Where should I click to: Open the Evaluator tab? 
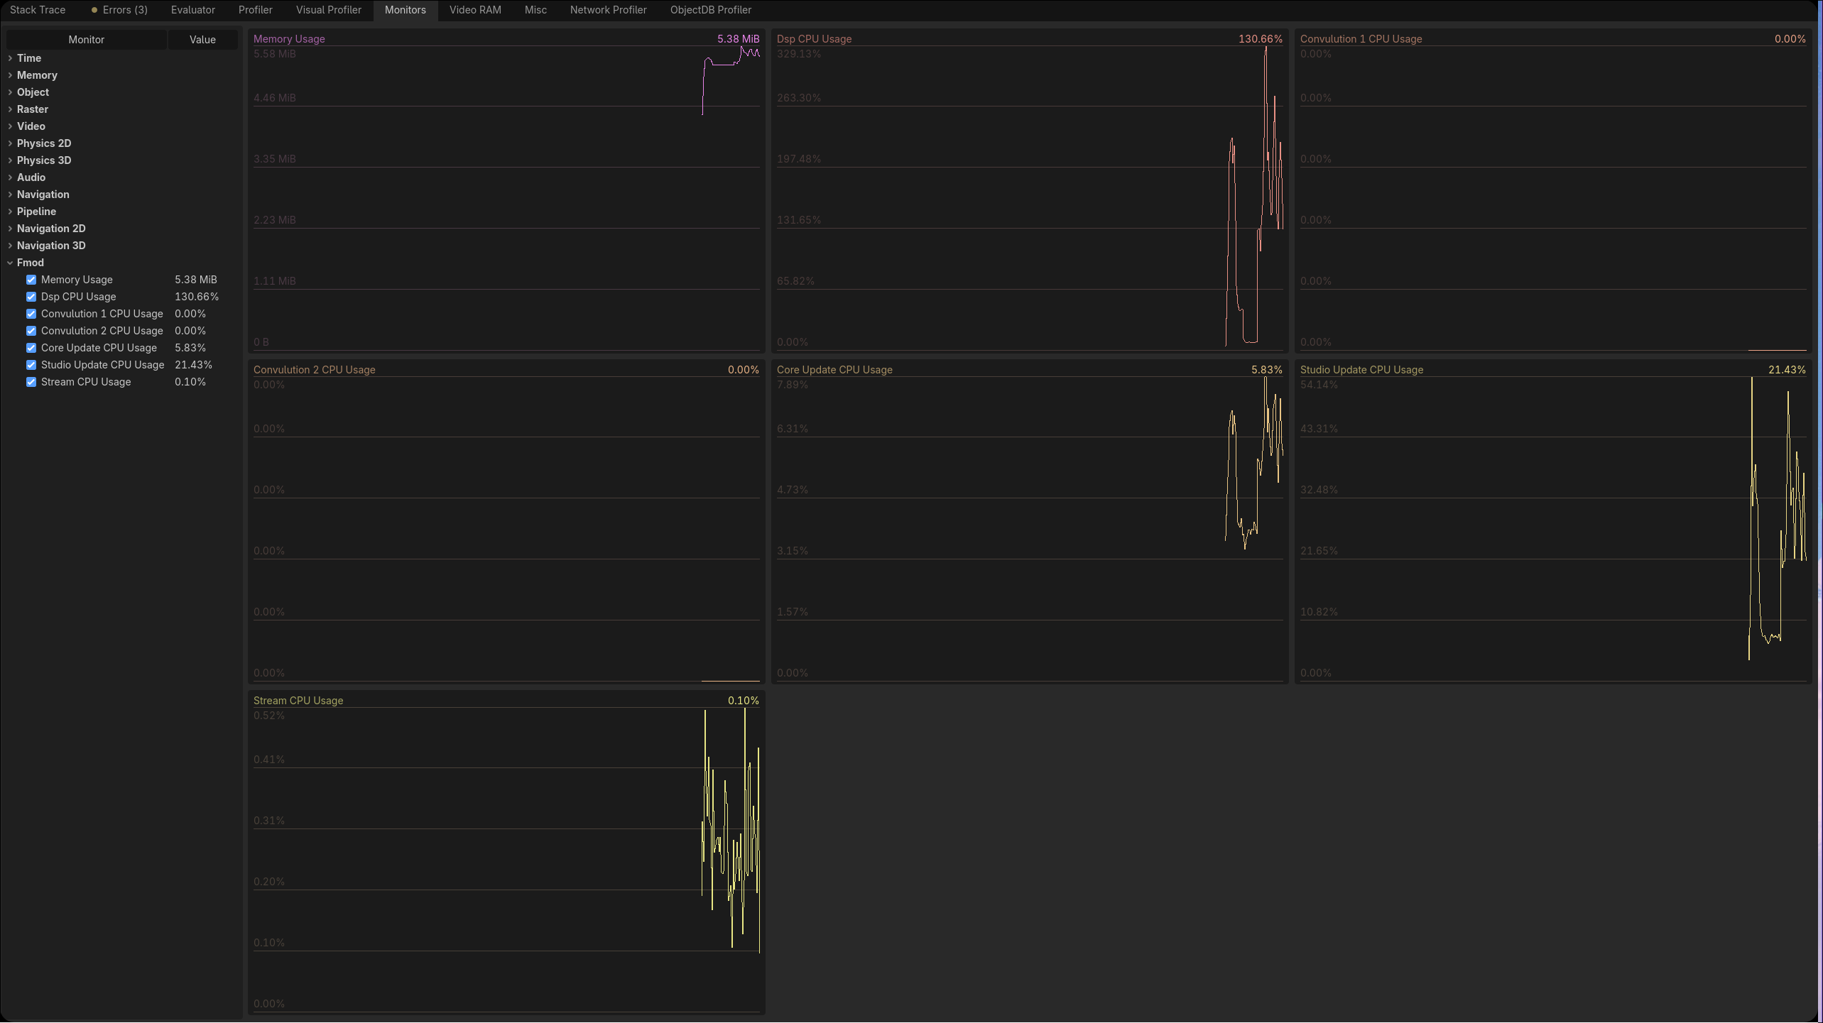pos(193,10)
